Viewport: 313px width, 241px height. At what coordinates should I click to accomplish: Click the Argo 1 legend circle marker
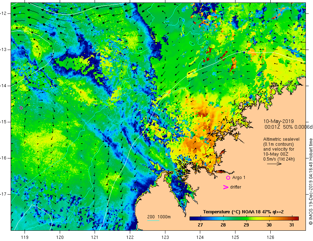228,178
